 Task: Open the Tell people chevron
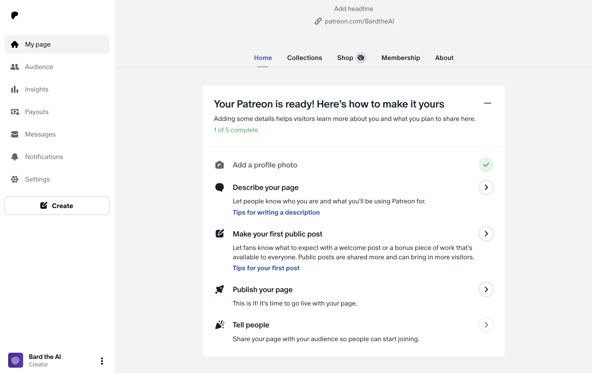[x=486, y=325]
